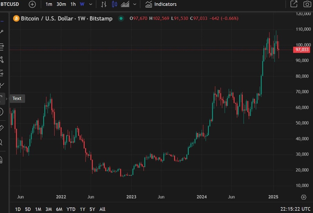Select the ruler measure tool in sidebar

pos(2,128)
